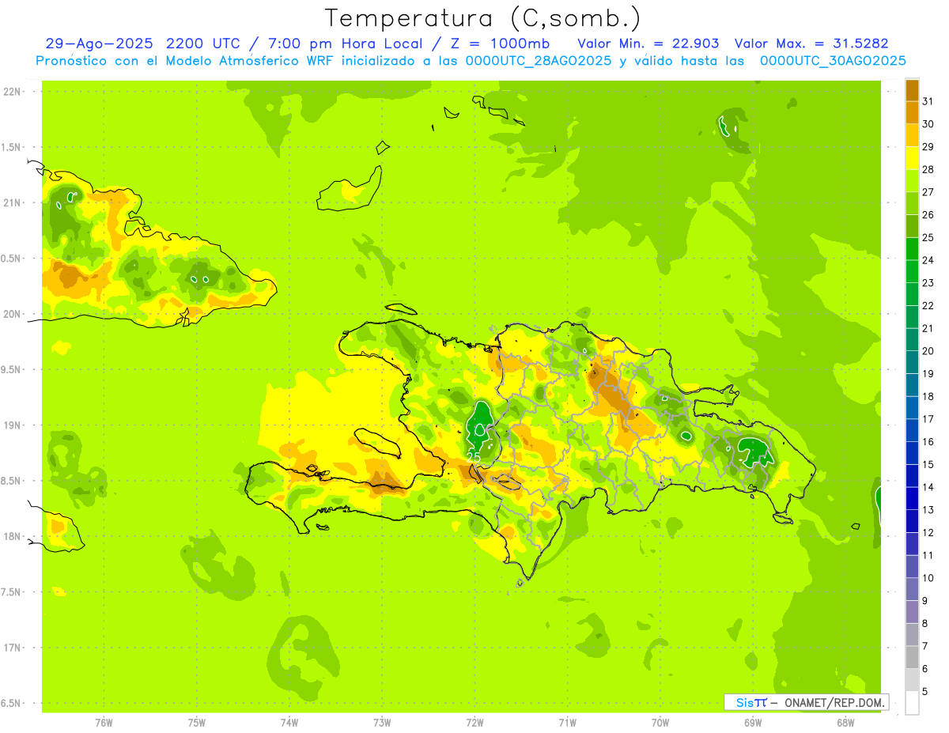
Task: Click the colorbar label 27
Action: [x=928, y=192]
